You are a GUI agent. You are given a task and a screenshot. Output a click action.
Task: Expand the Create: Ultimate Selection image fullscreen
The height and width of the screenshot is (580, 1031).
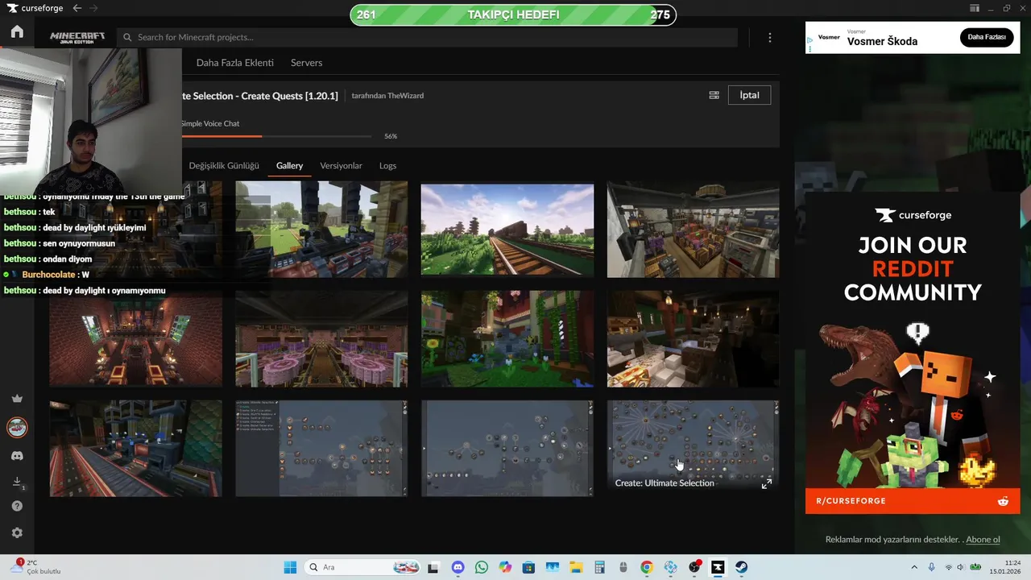[x=766, y=483]
